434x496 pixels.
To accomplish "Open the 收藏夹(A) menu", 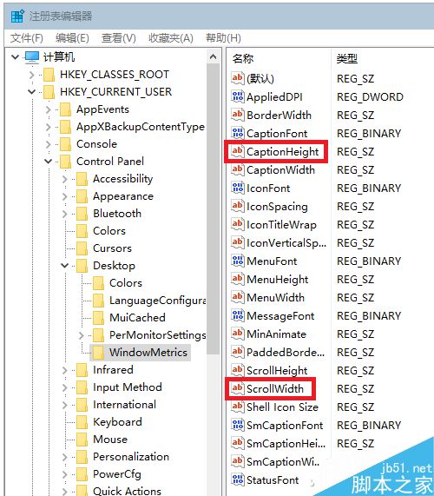I will coord(171,38).
